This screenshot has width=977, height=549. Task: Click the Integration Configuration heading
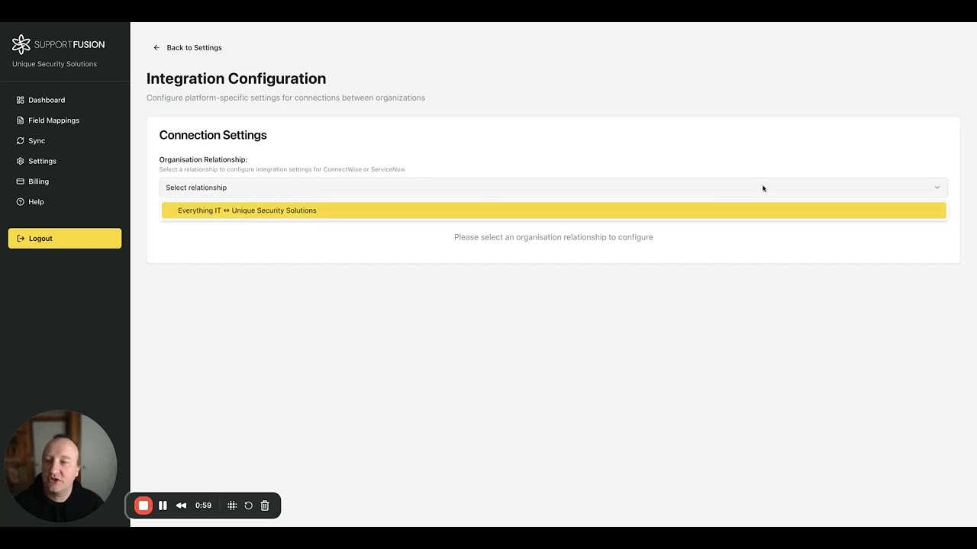236,79
